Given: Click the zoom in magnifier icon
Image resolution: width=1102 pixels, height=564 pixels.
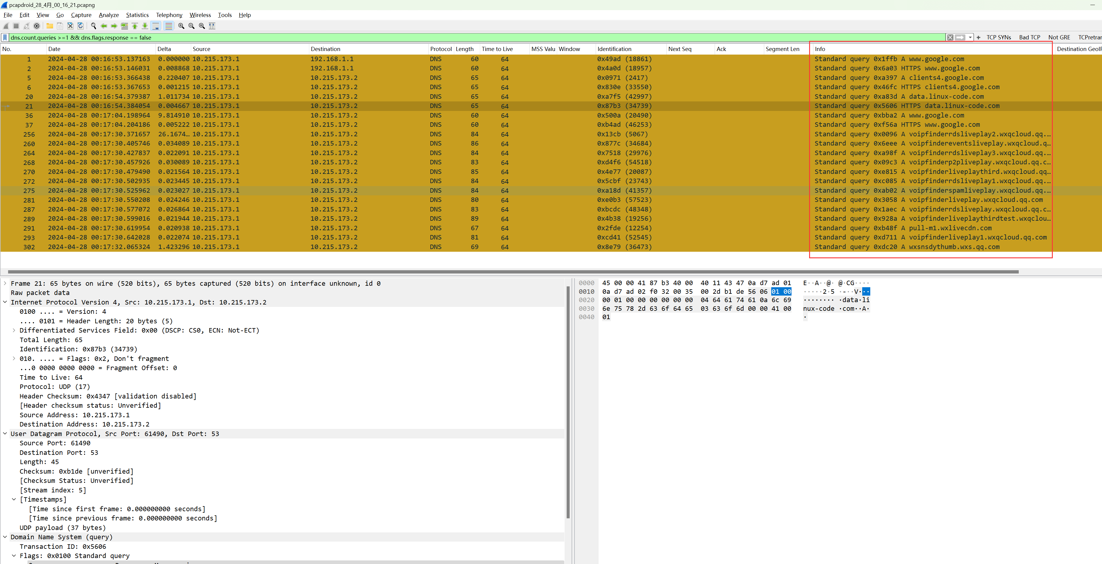Looking at the screenshot, I should [x=181, y=26].
